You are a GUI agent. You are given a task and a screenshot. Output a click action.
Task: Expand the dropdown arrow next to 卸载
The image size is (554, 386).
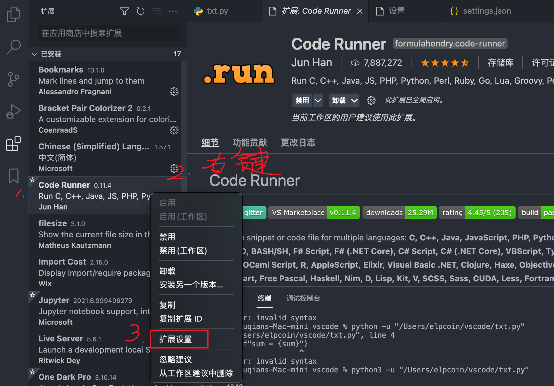click(354, 100)
